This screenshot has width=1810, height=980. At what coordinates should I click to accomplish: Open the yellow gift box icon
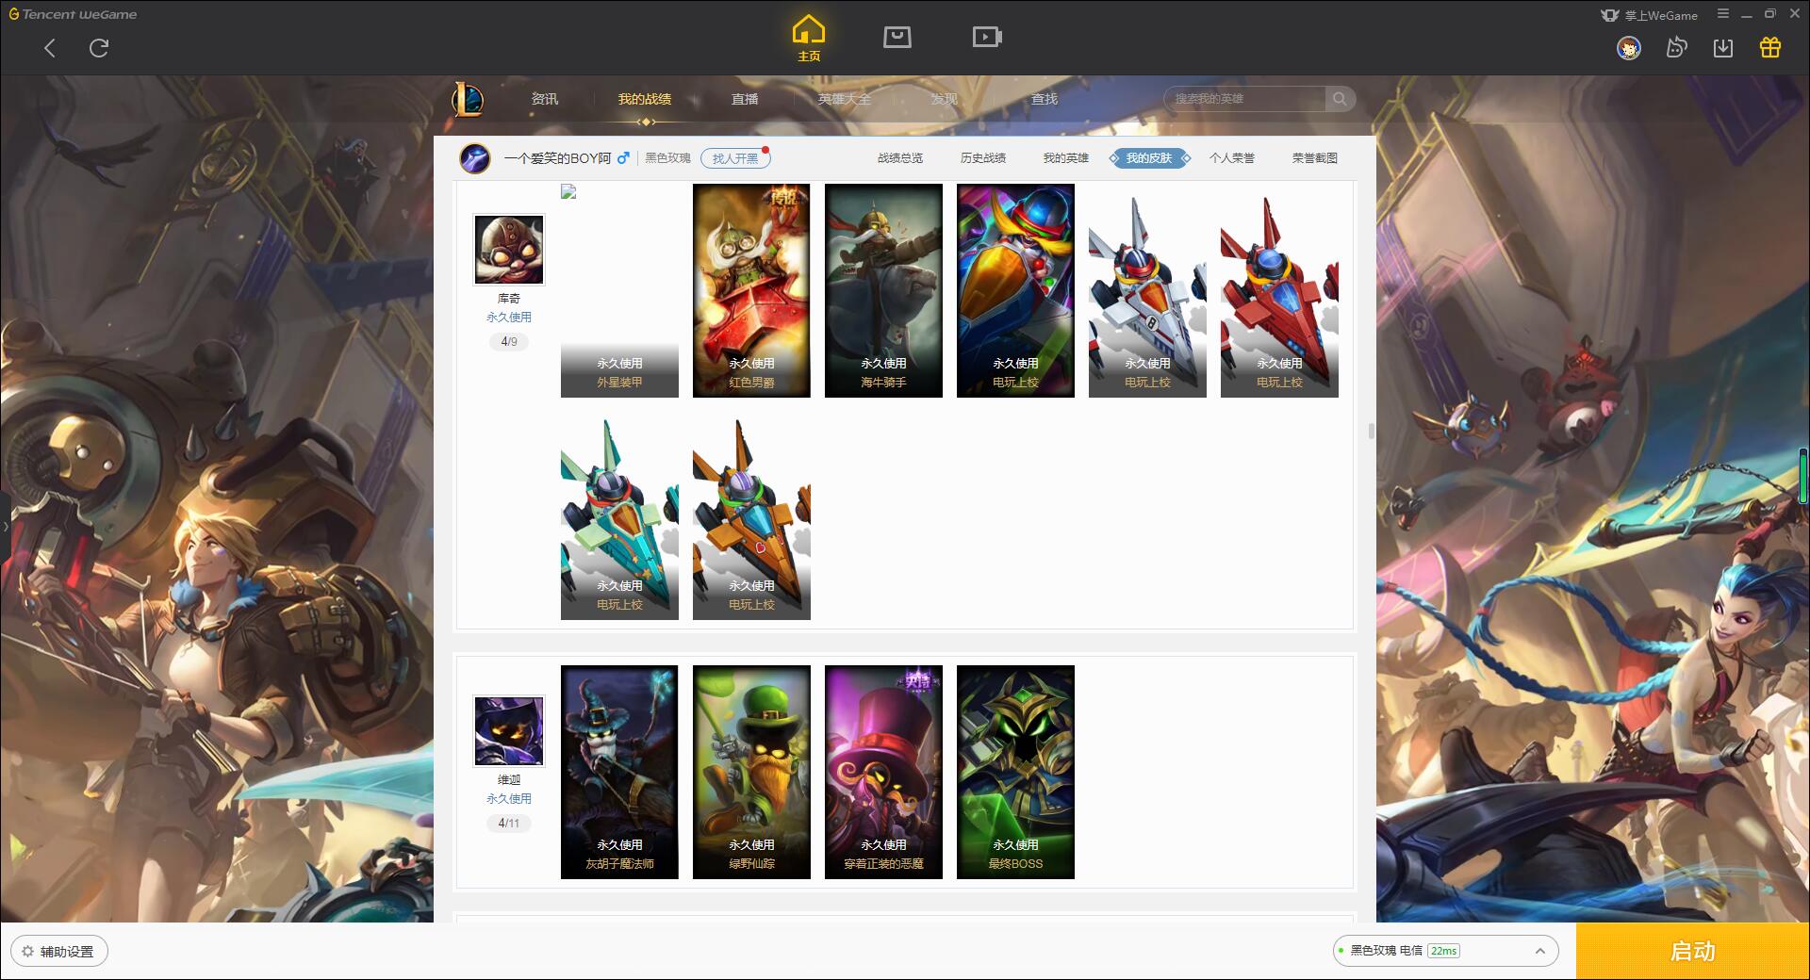click(x=1770, y=48)
